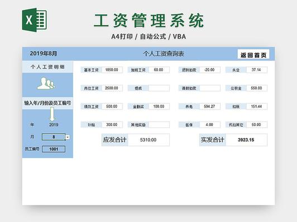This screenshot has height=222, width=297.
Task: Select the 公积金 value 550.00
Action: click(x=257, y=88)
